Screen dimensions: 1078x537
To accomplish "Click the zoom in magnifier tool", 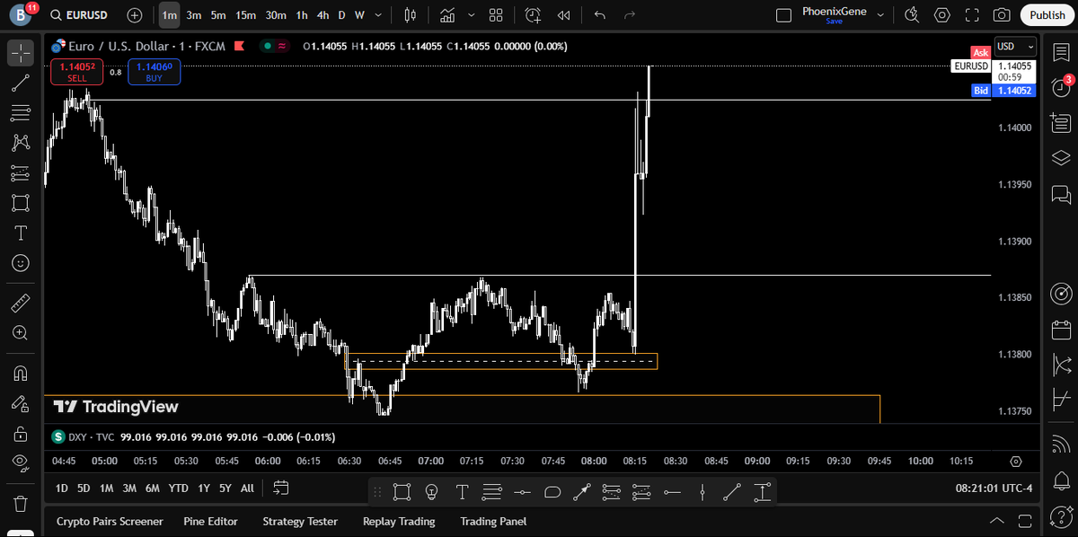I will click(21, 332).
